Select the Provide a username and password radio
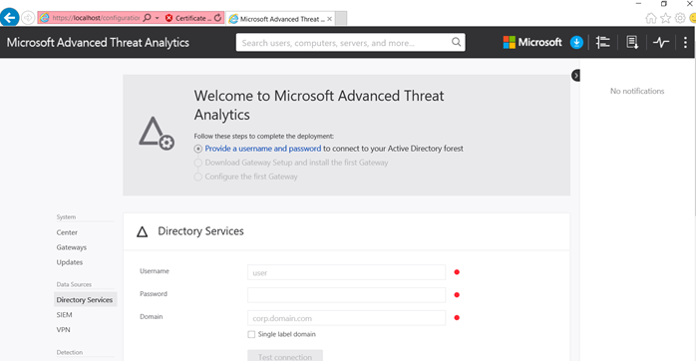The height and width of the screenshot is (361, 696). pos(198,149)
